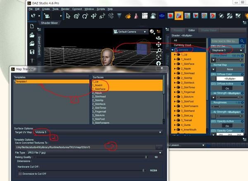Screen dimensions: 248x181
Task: Click the viewport Zoom magnifier icon
Action: point(159,51)
